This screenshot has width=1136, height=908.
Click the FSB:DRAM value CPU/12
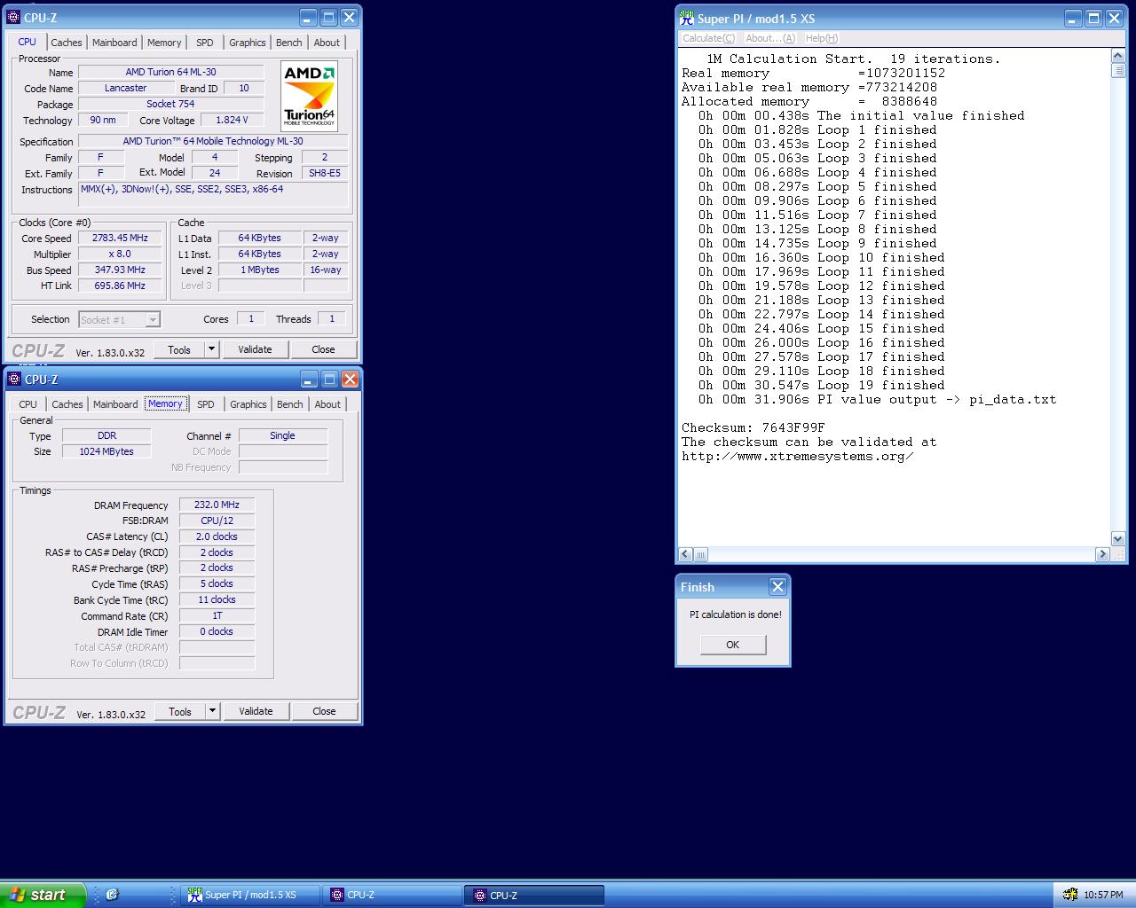[217, 521]
